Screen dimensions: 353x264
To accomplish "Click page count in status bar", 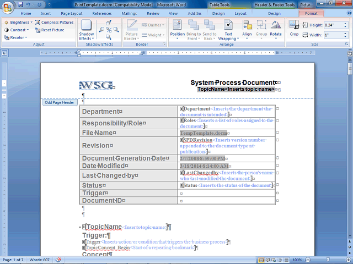I will click(13, 260).
